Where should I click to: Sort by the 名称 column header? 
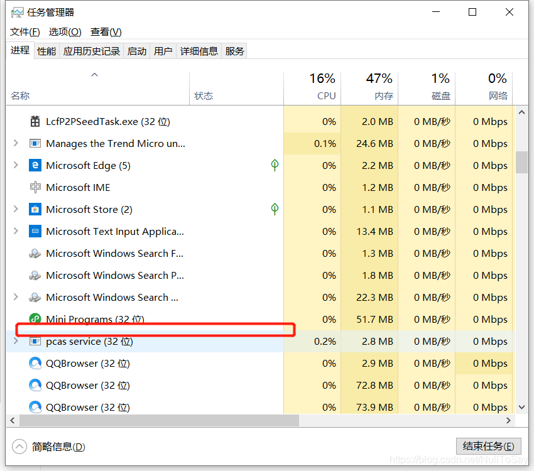pyautogui.click(x=98, y=88)
